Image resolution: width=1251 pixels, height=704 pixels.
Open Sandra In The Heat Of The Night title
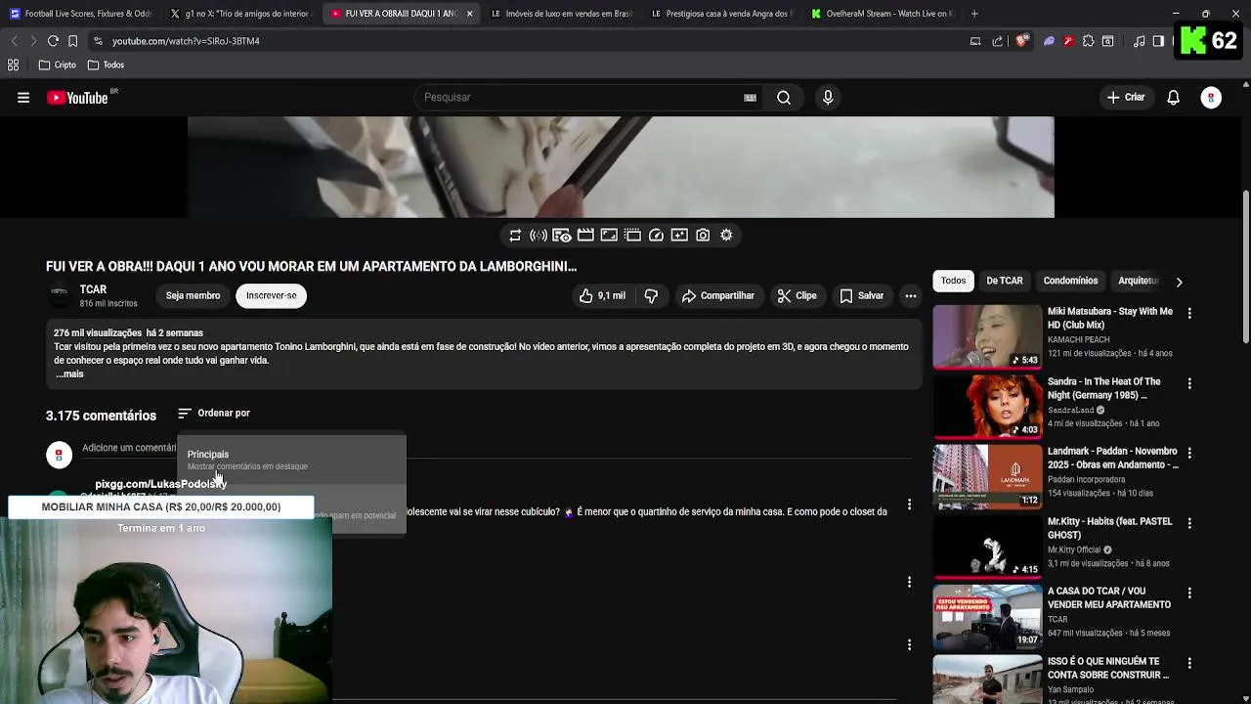click(1104, 388)
